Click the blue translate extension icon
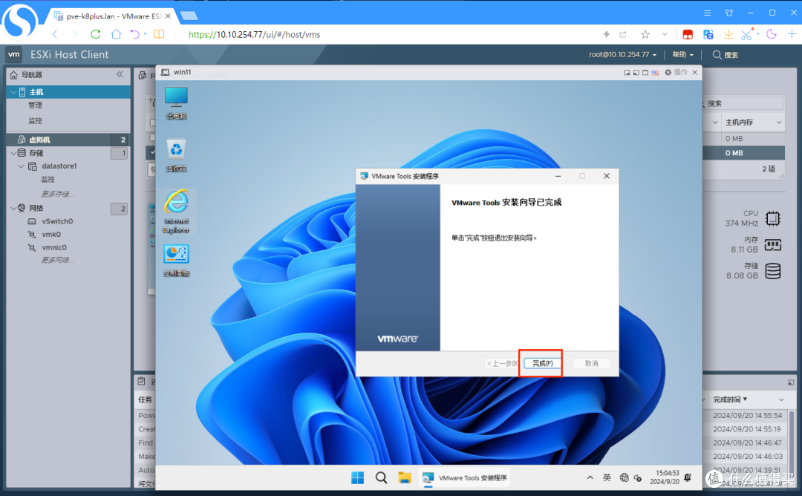This screenshot has height=496, width=802. coord(708,34)
